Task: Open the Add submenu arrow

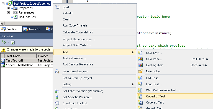Action: coord(133,52)
